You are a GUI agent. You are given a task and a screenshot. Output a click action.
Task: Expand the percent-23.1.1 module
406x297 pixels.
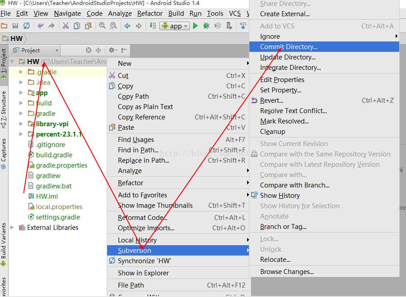click(x=21, y=134)
